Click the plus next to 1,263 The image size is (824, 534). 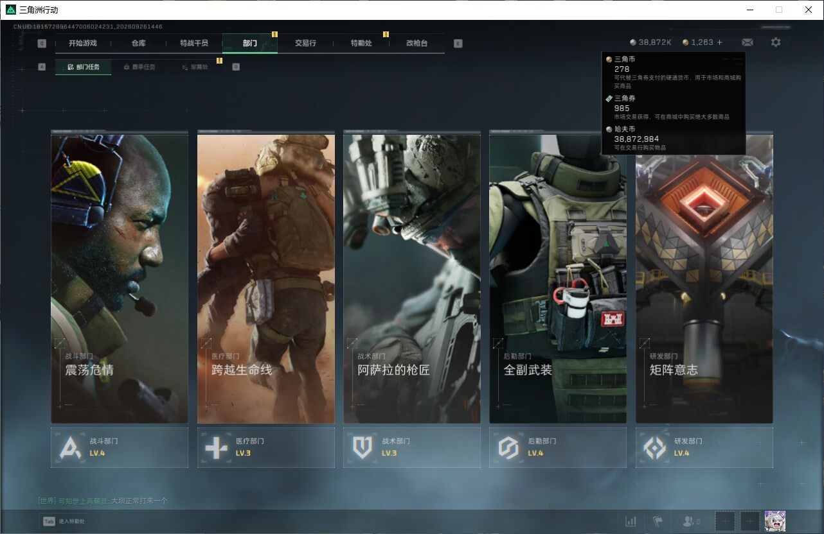point(720,42)
